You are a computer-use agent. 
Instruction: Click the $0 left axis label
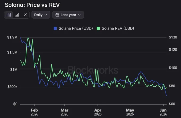15,104
